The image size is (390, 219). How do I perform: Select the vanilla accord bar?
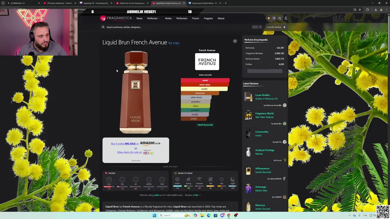204,89
